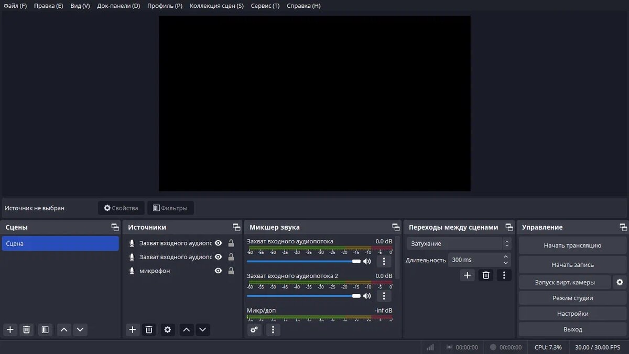Open the Сервис (T) menu
The image size is (629, 354).
tap(265, 6)
